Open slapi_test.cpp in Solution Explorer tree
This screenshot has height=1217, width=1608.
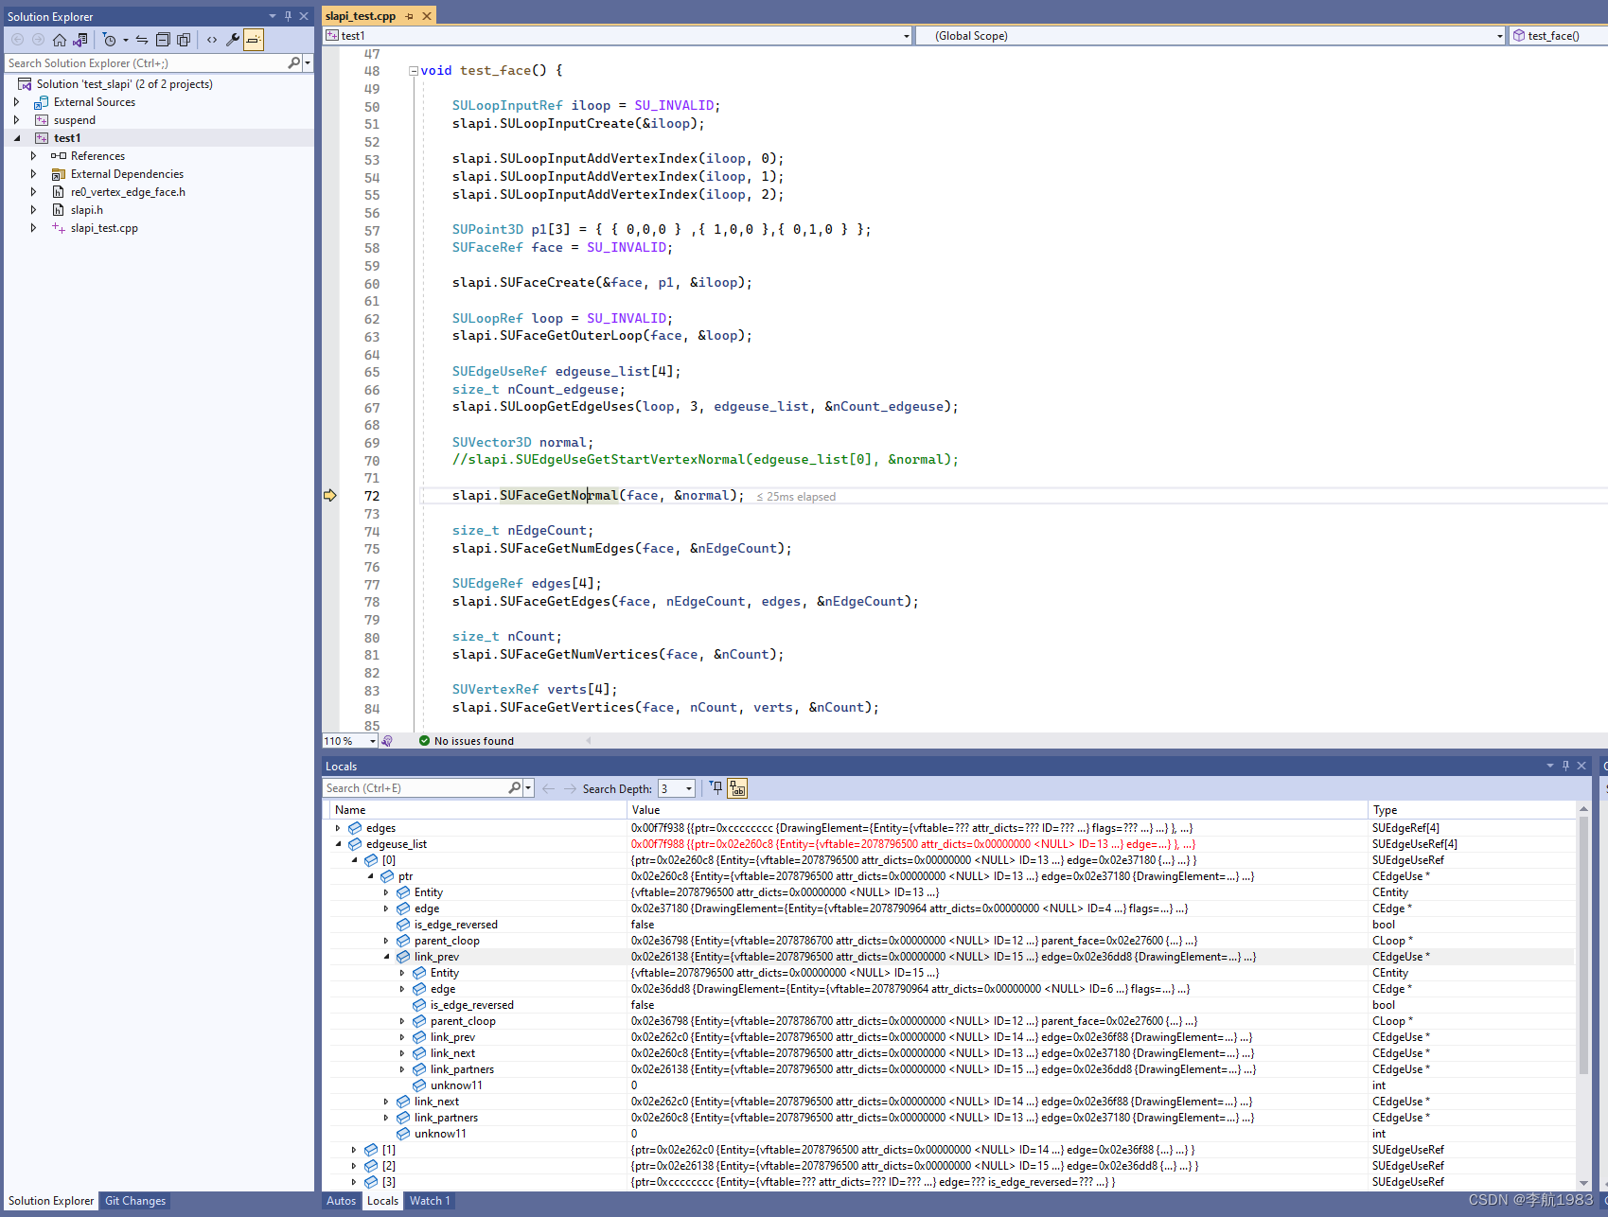pyautogui.click(x=104, y=228)
